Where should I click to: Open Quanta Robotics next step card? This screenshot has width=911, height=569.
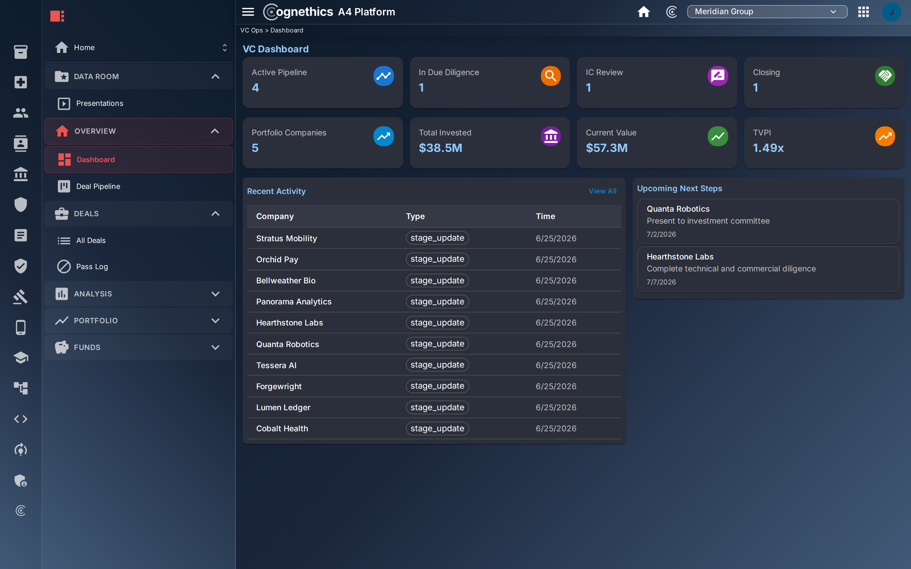768,221
